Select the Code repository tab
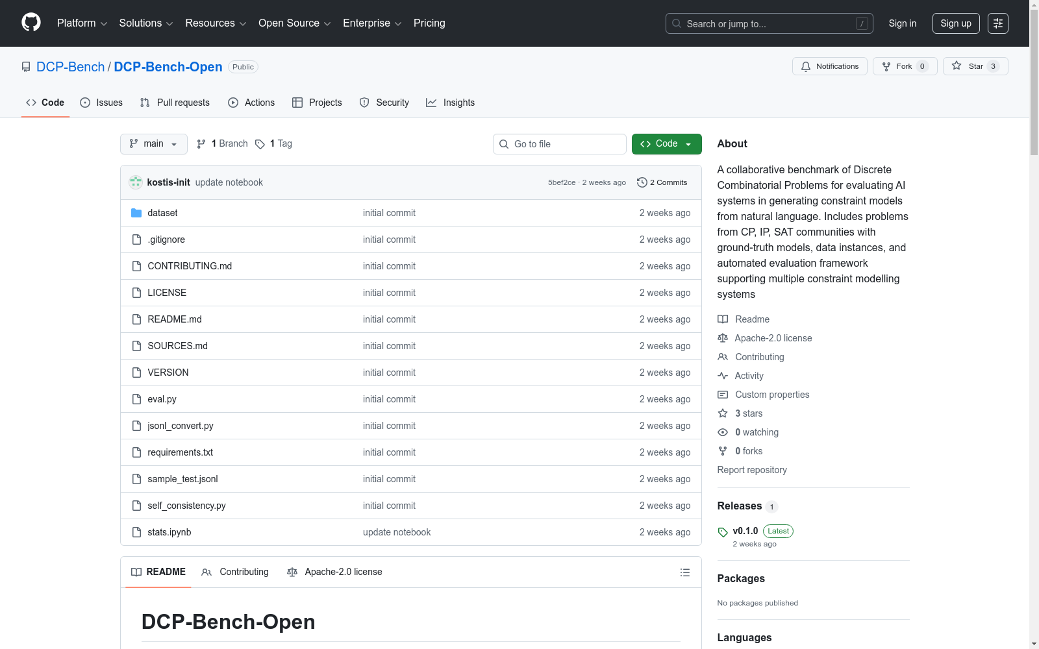The image size is (1039, 649). tap(45, 103)
